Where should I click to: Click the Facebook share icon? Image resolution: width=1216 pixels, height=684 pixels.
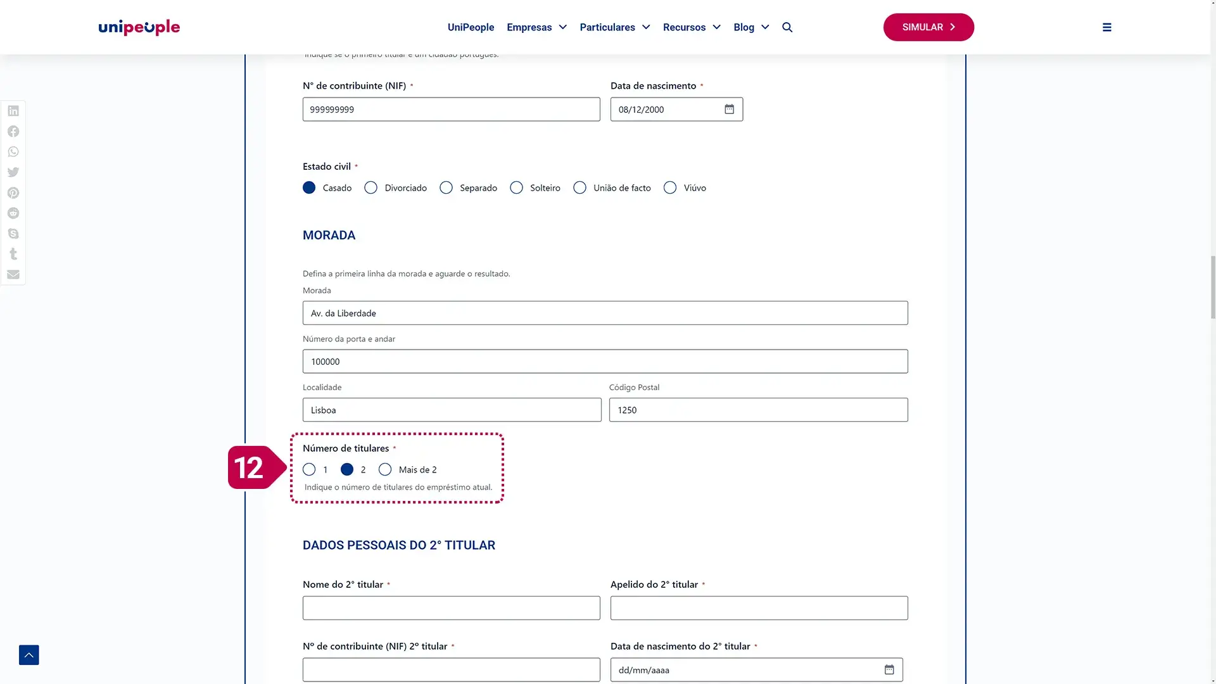pyautogui.click(x=13, y=131)
